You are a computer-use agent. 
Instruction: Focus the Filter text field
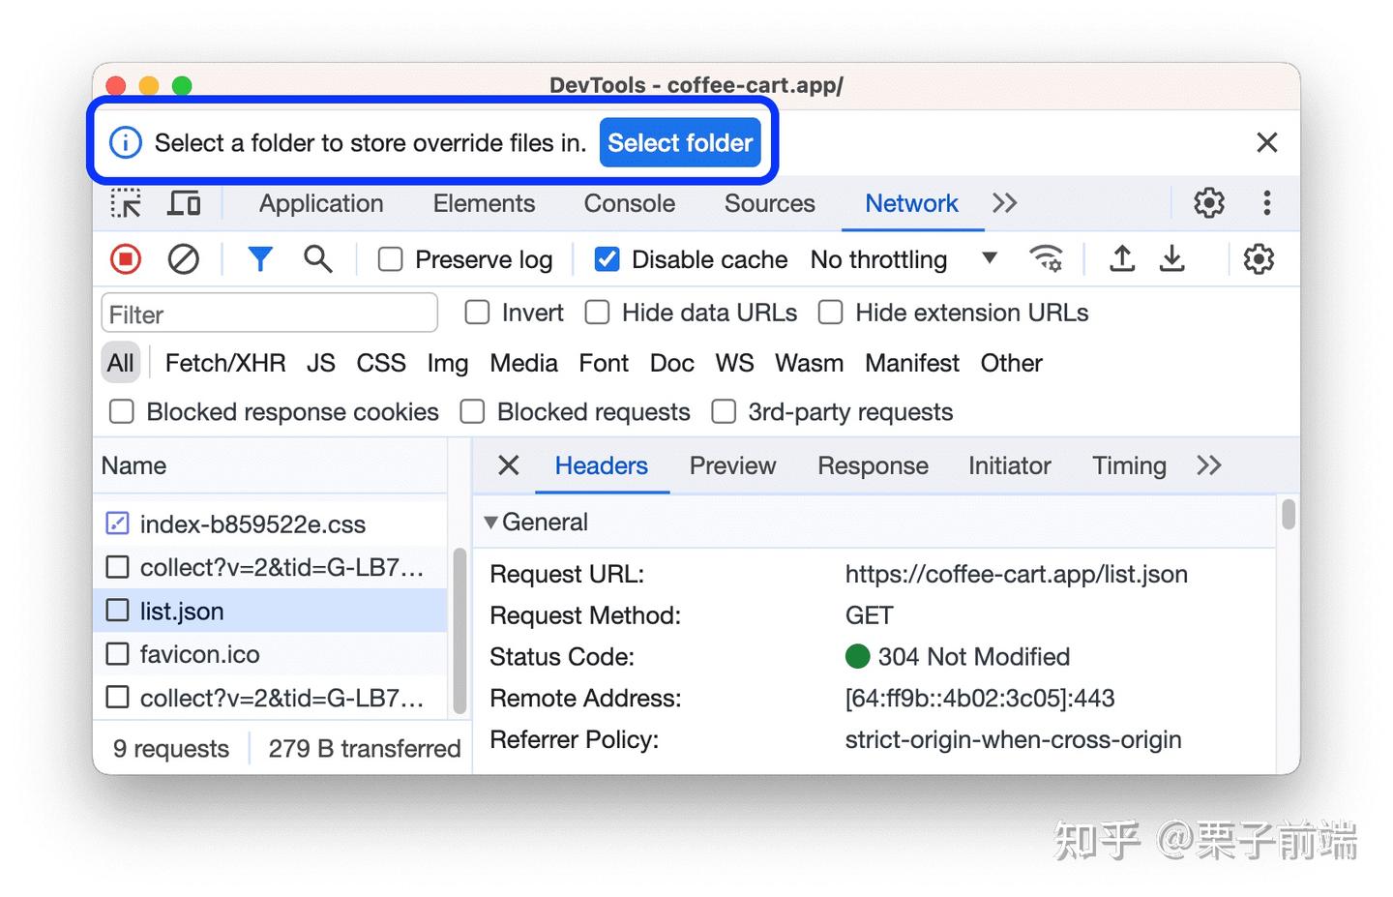[270, 314]
